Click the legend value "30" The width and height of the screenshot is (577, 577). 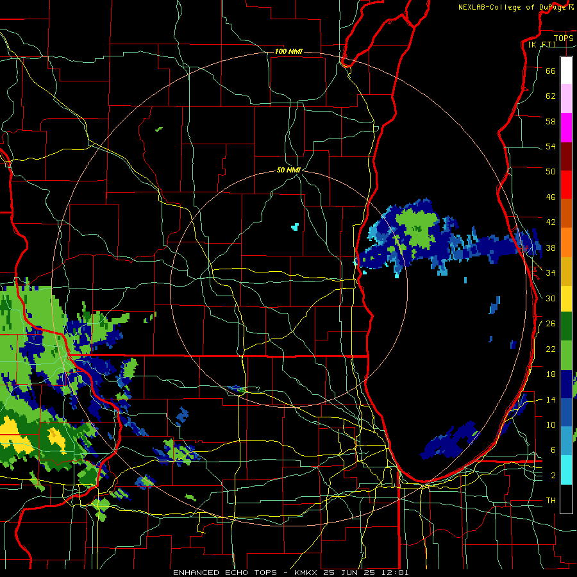point(551,298)
